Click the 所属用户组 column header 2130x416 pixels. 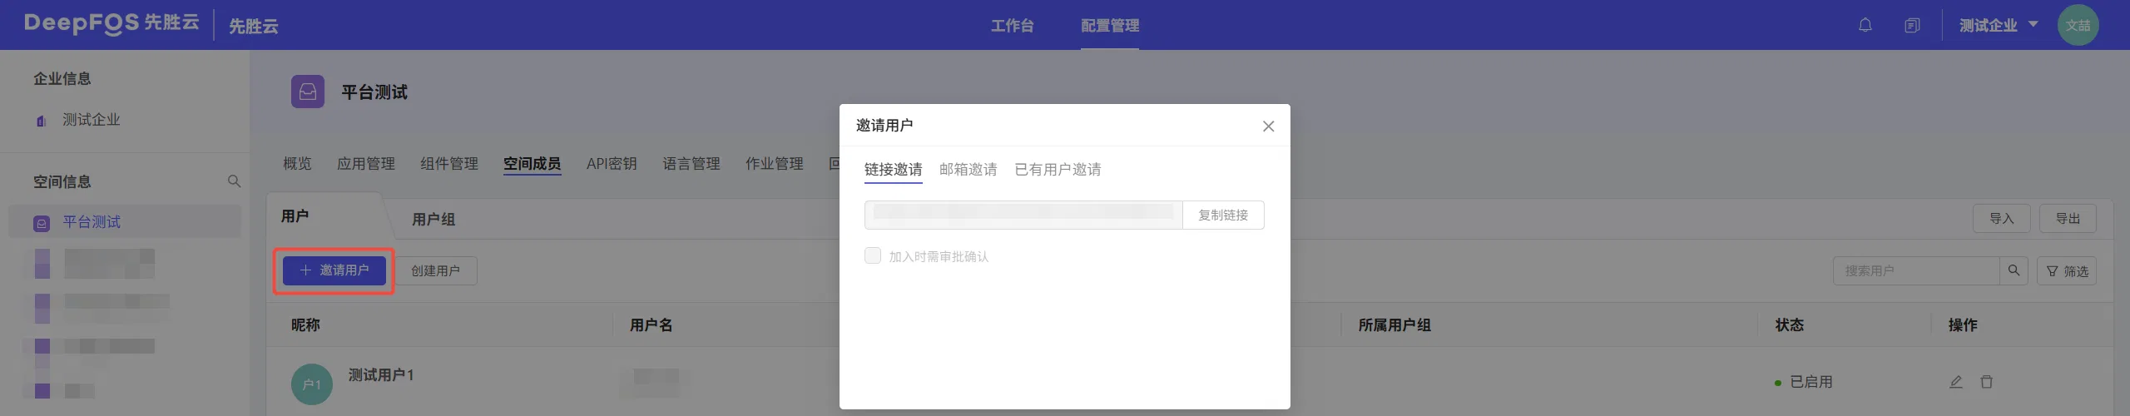(1394, 324)
